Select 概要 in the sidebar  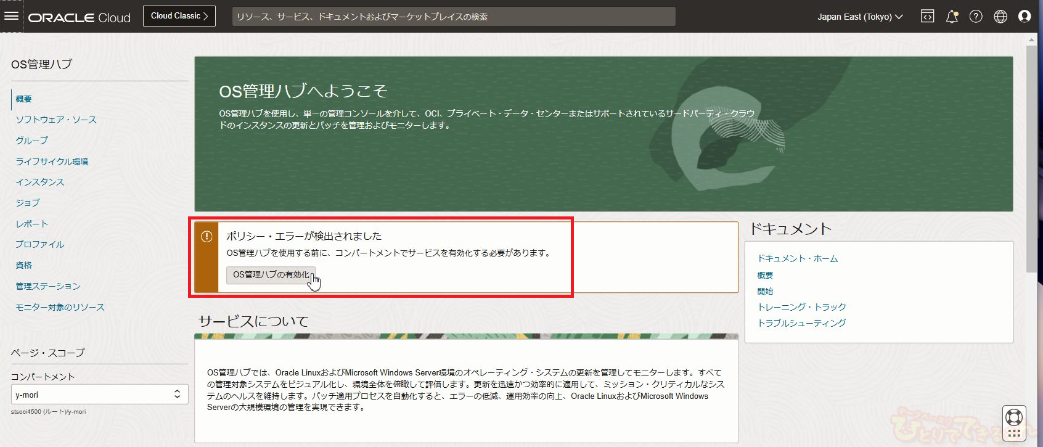tap(23, 99)
